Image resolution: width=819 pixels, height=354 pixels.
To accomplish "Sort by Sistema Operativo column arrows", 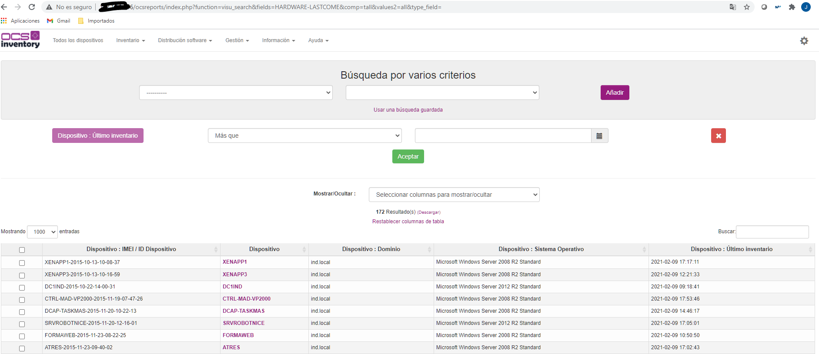I will pos(644,249).
